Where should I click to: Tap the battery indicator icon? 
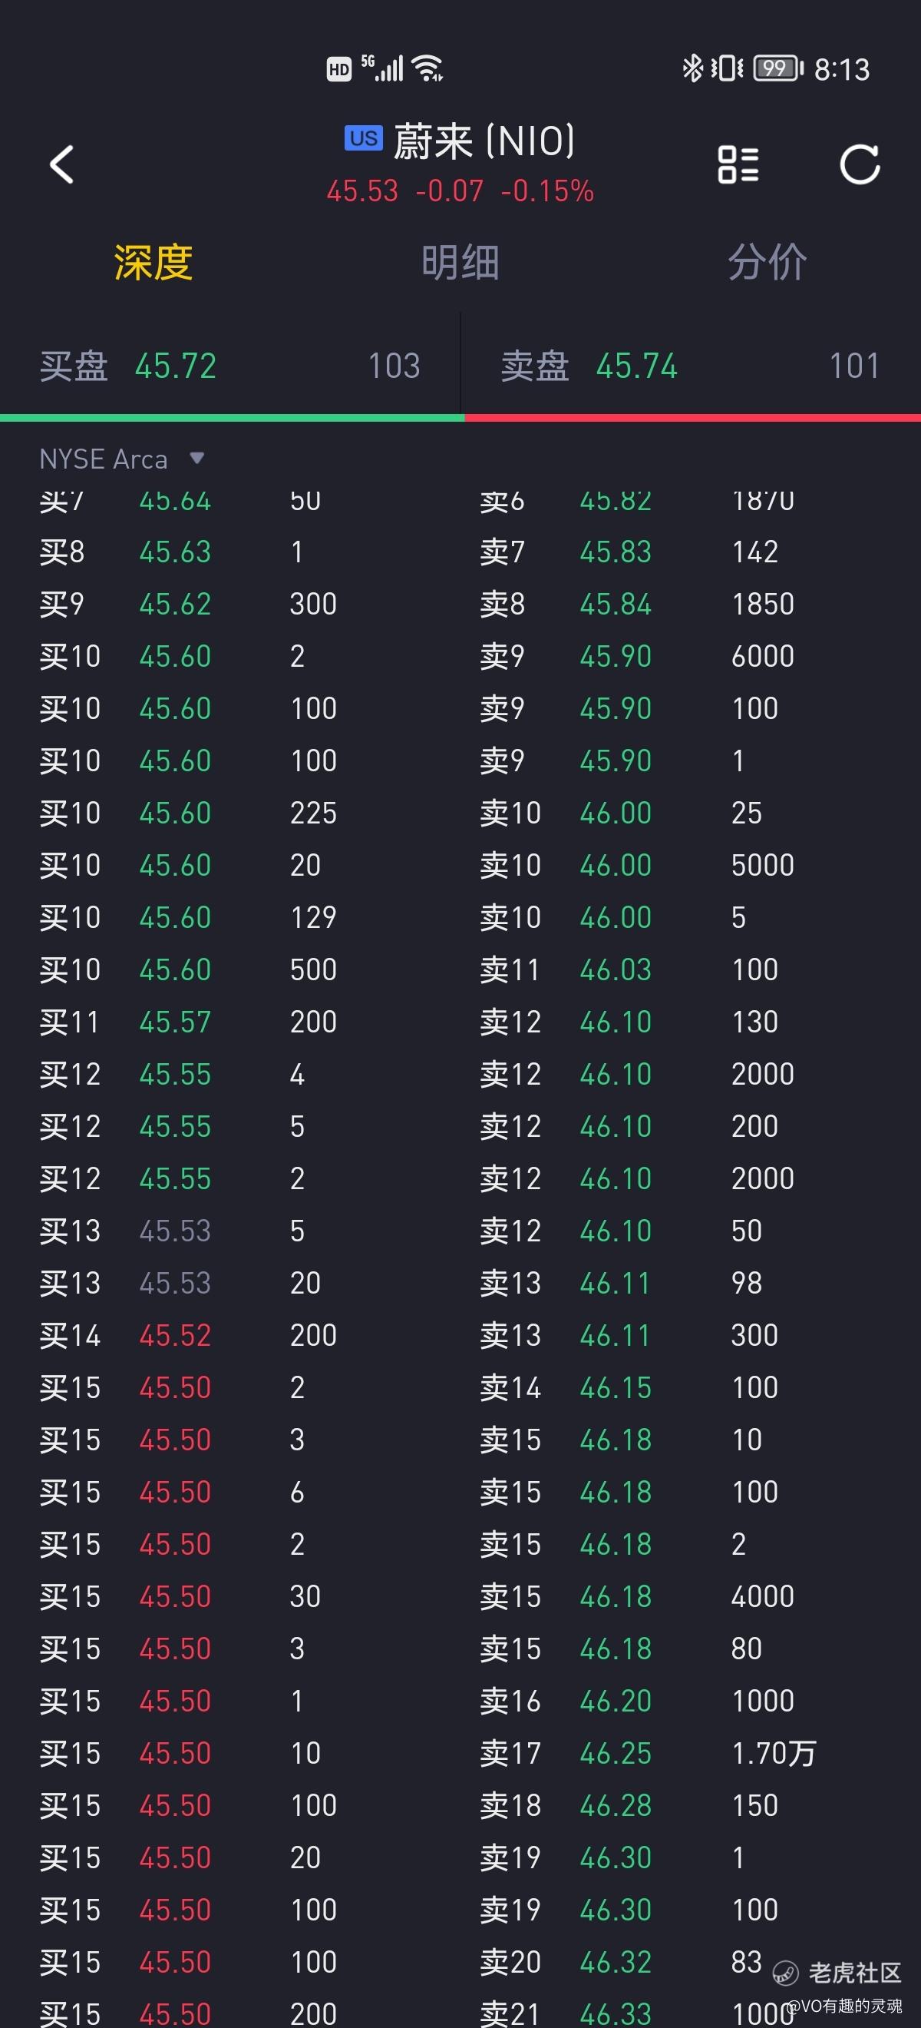[777, 68]
